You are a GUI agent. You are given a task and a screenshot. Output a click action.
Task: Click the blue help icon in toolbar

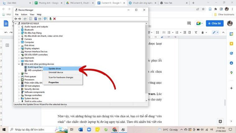36,19
